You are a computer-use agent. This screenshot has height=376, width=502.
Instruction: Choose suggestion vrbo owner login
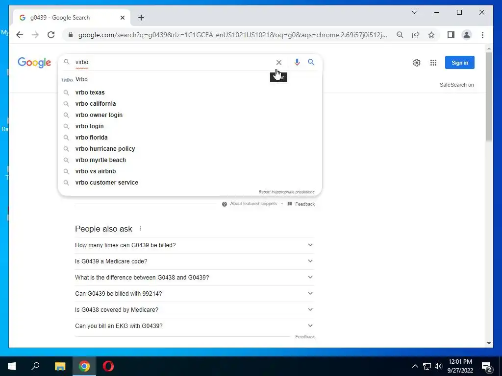pyautogui.click(x=190, y=115)
